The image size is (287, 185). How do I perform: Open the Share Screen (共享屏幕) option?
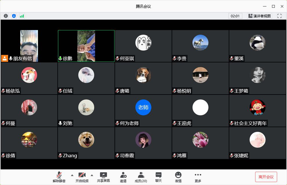[103, 177]
